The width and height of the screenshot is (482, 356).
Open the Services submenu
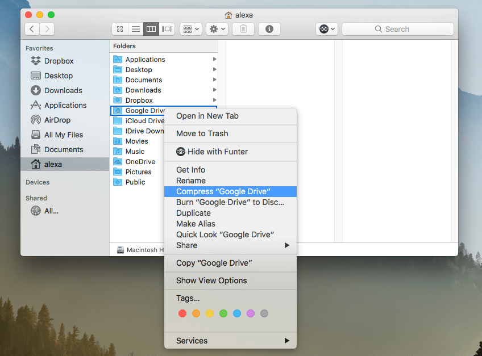coord(192,341)
